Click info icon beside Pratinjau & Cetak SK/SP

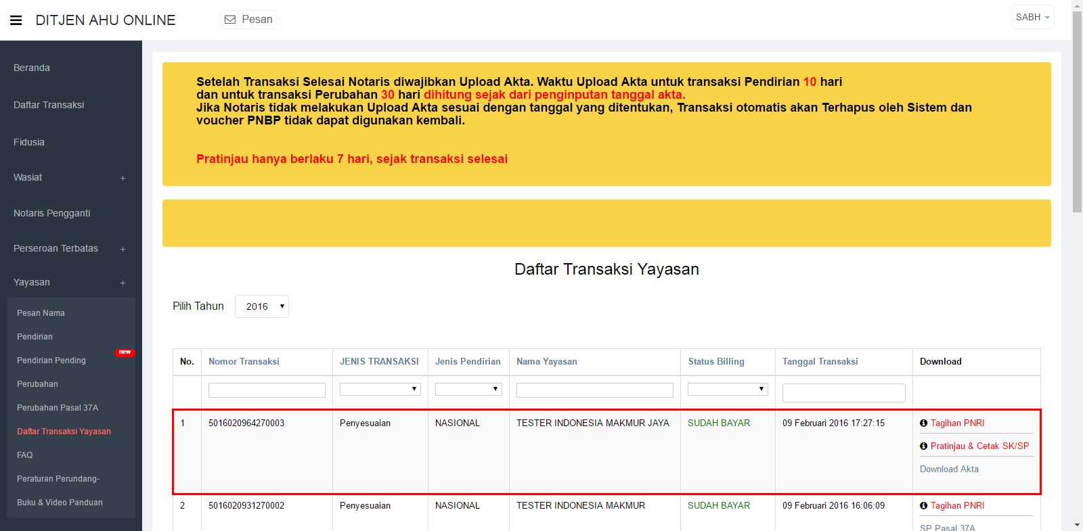[923, 446]
